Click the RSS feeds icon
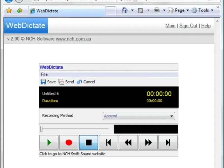The height and width of the screenshot is (168, 224). coord(140,10)
